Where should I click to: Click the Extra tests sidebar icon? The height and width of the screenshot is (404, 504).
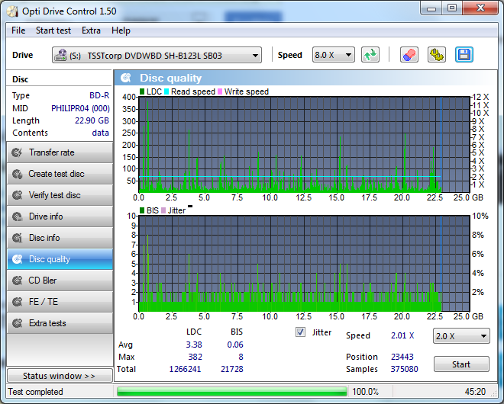[x=17, y=323]
